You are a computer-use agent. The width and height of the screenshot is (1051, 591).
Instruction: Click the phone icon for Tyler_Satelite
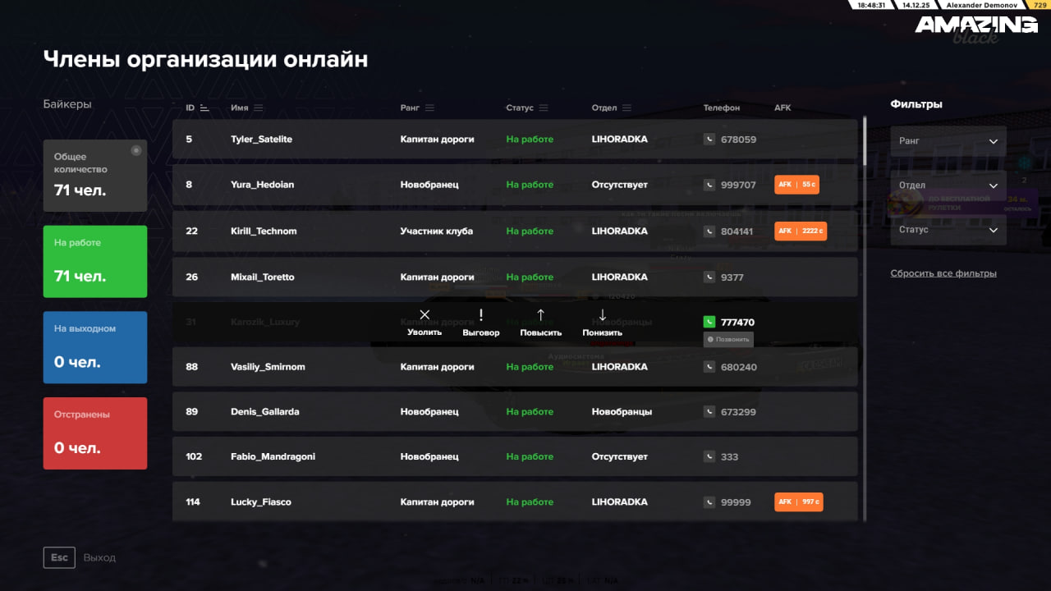709,140
